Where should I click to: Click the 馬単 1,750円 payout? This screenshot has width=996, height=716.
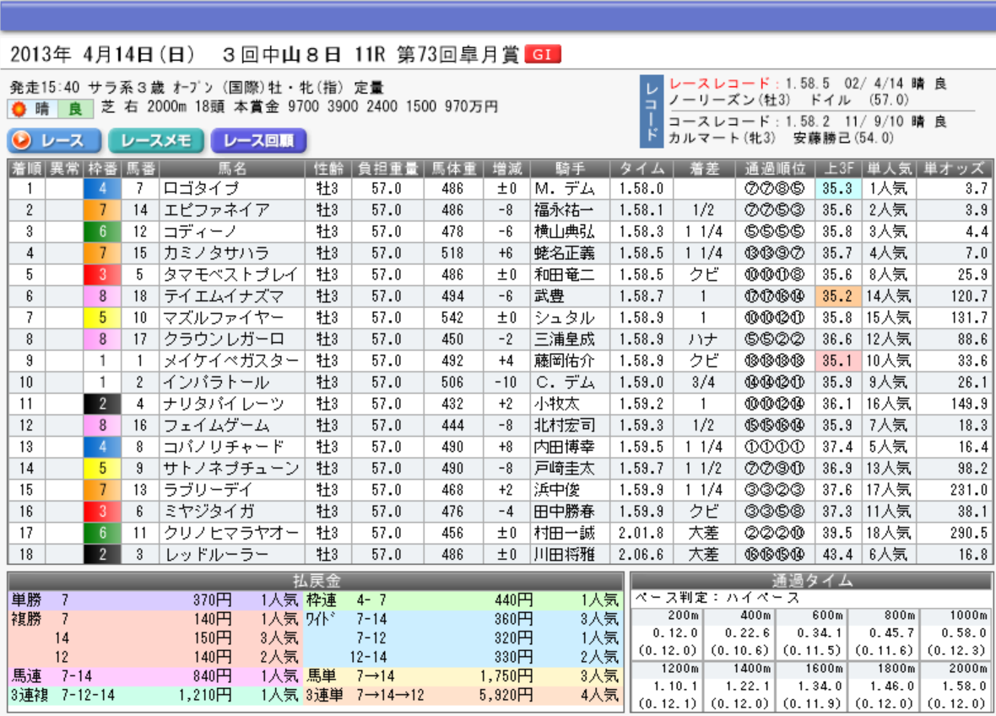point(506,676)
